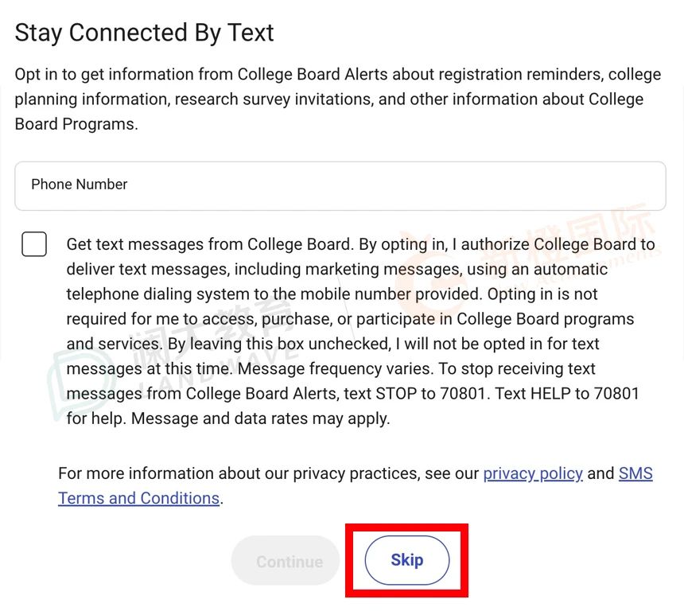Image resolution: width=684 pixels, height=615 pixels.
Task: Click the 'Stay Connected By Text' heading
Action: [x=145, y=33]
